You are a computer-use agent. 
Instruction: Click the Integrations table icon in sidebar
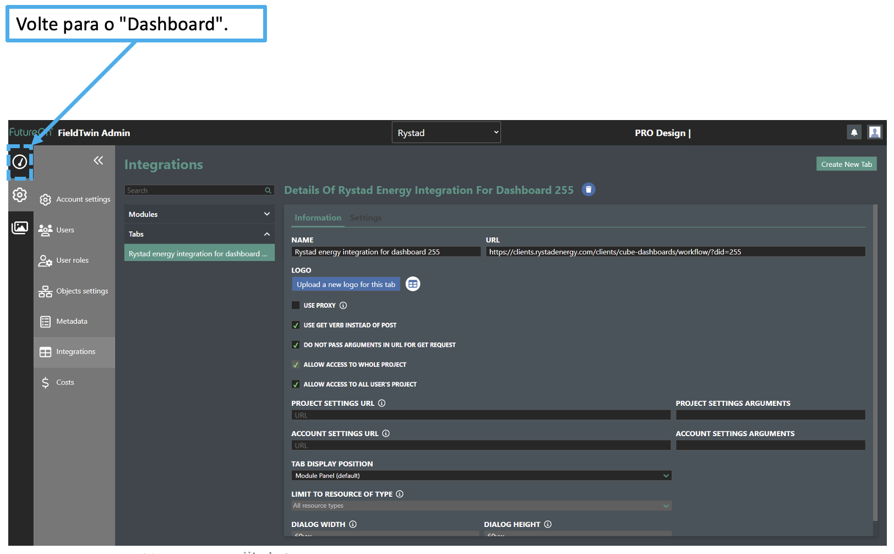click(45, 352)
